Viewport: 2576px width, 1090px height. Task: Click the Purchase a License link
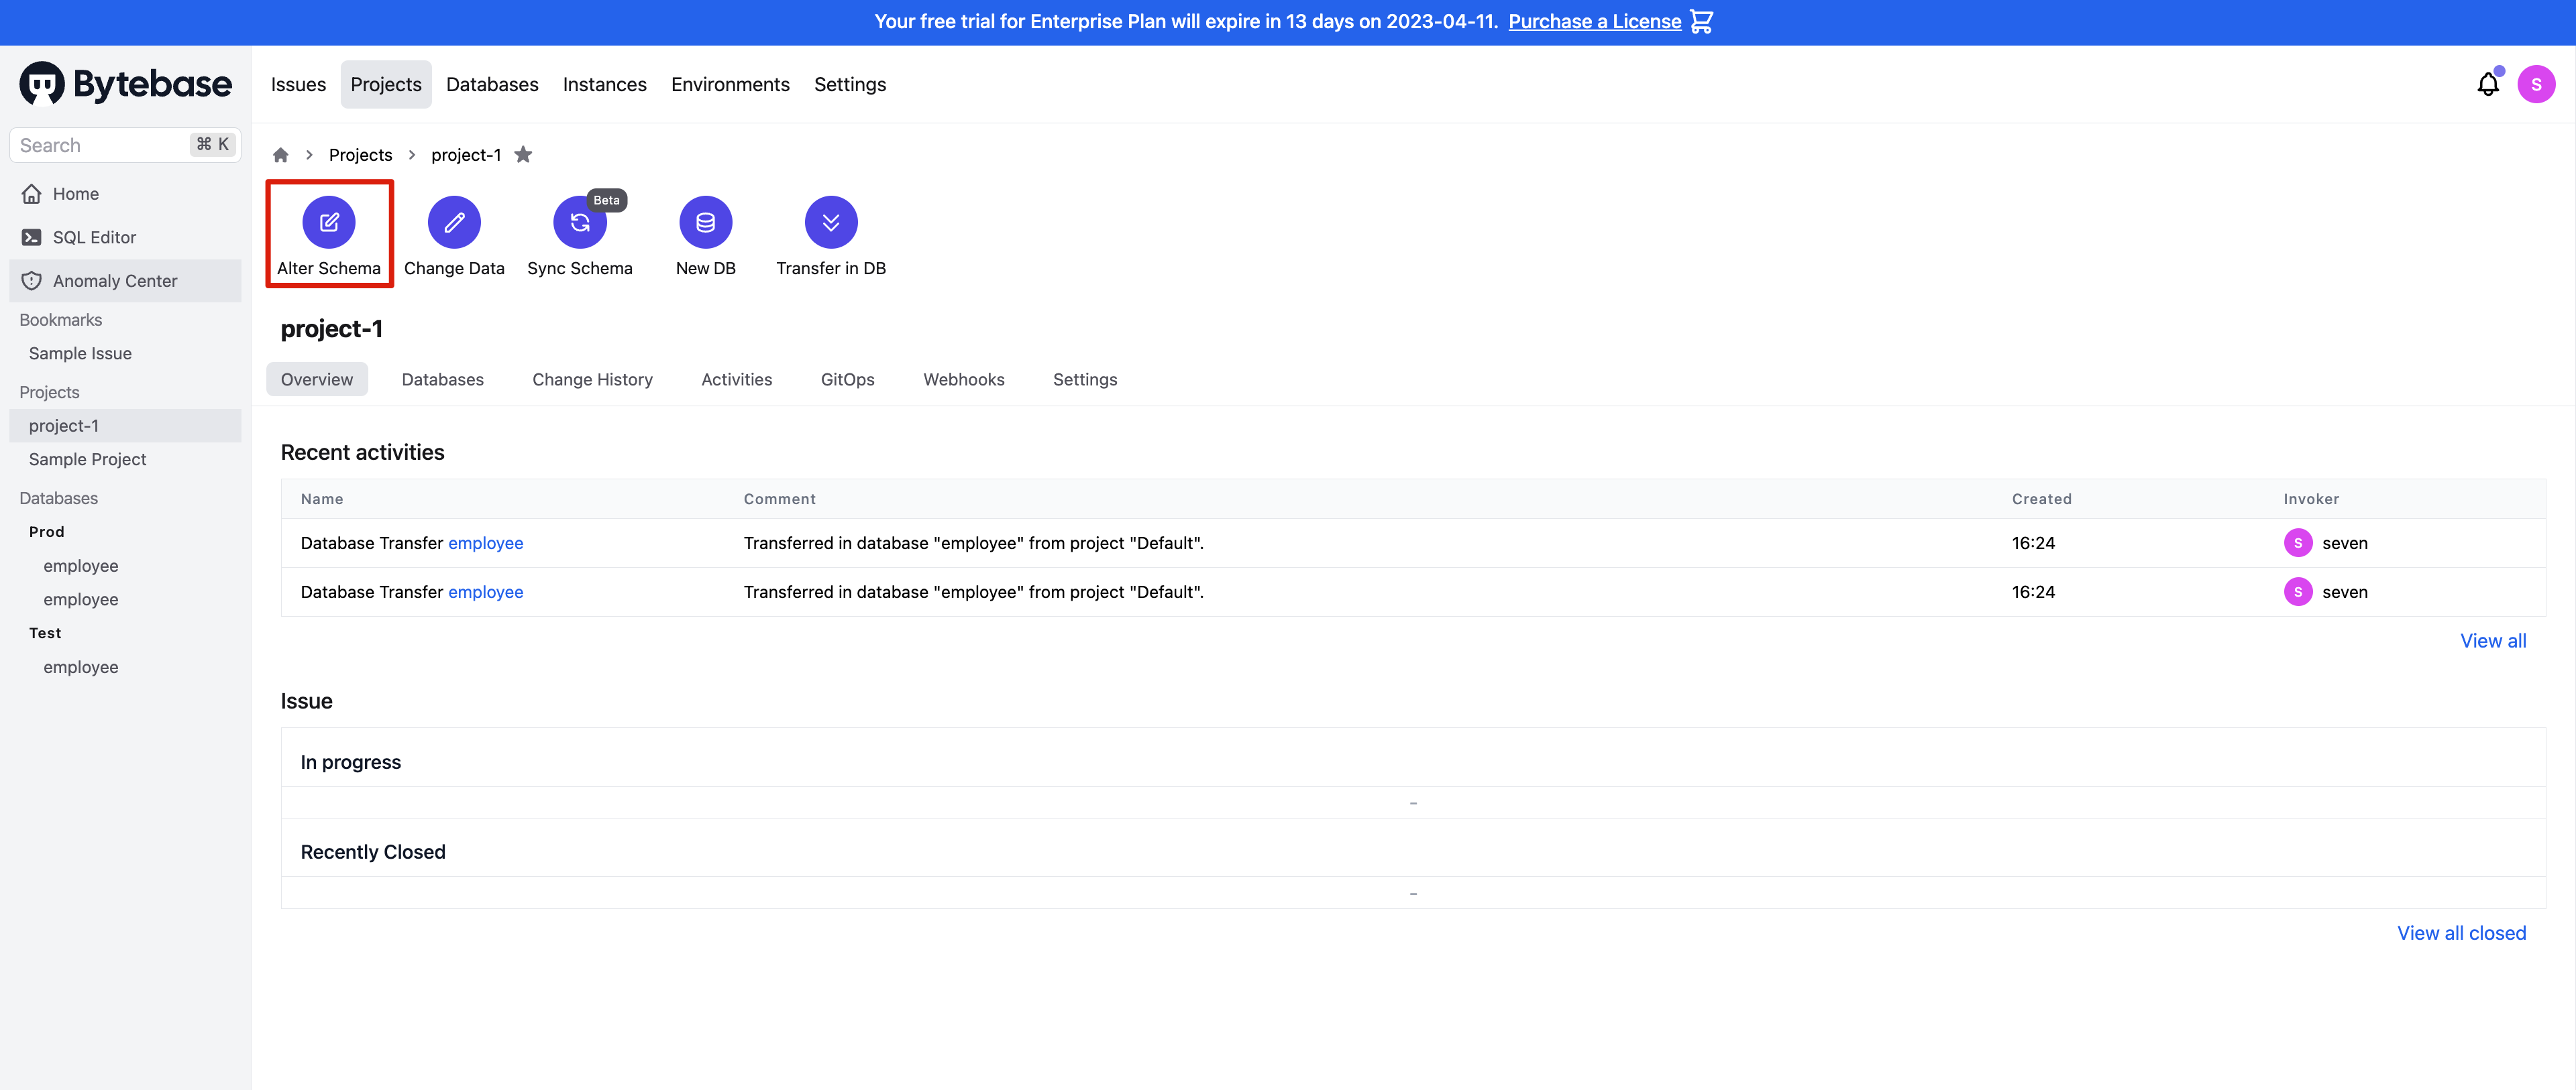pyautogui.click(x=1594, y=21)
